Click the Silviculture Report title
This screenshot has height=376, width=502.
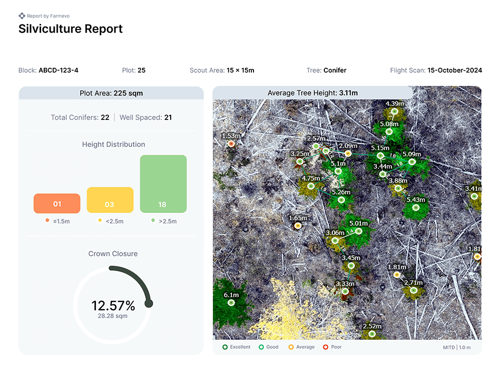[x=70, y=29]
